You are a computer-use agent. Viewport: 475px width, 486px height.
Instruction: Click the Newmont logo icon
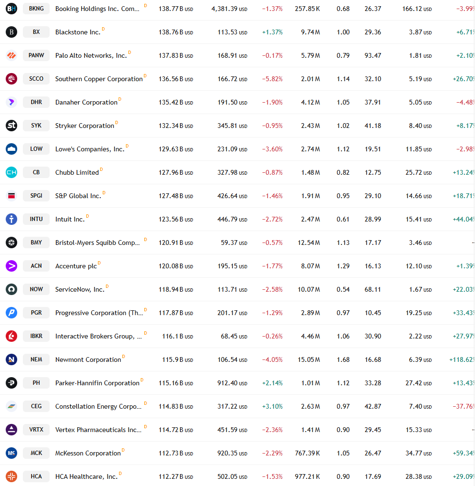coord(11,359)
